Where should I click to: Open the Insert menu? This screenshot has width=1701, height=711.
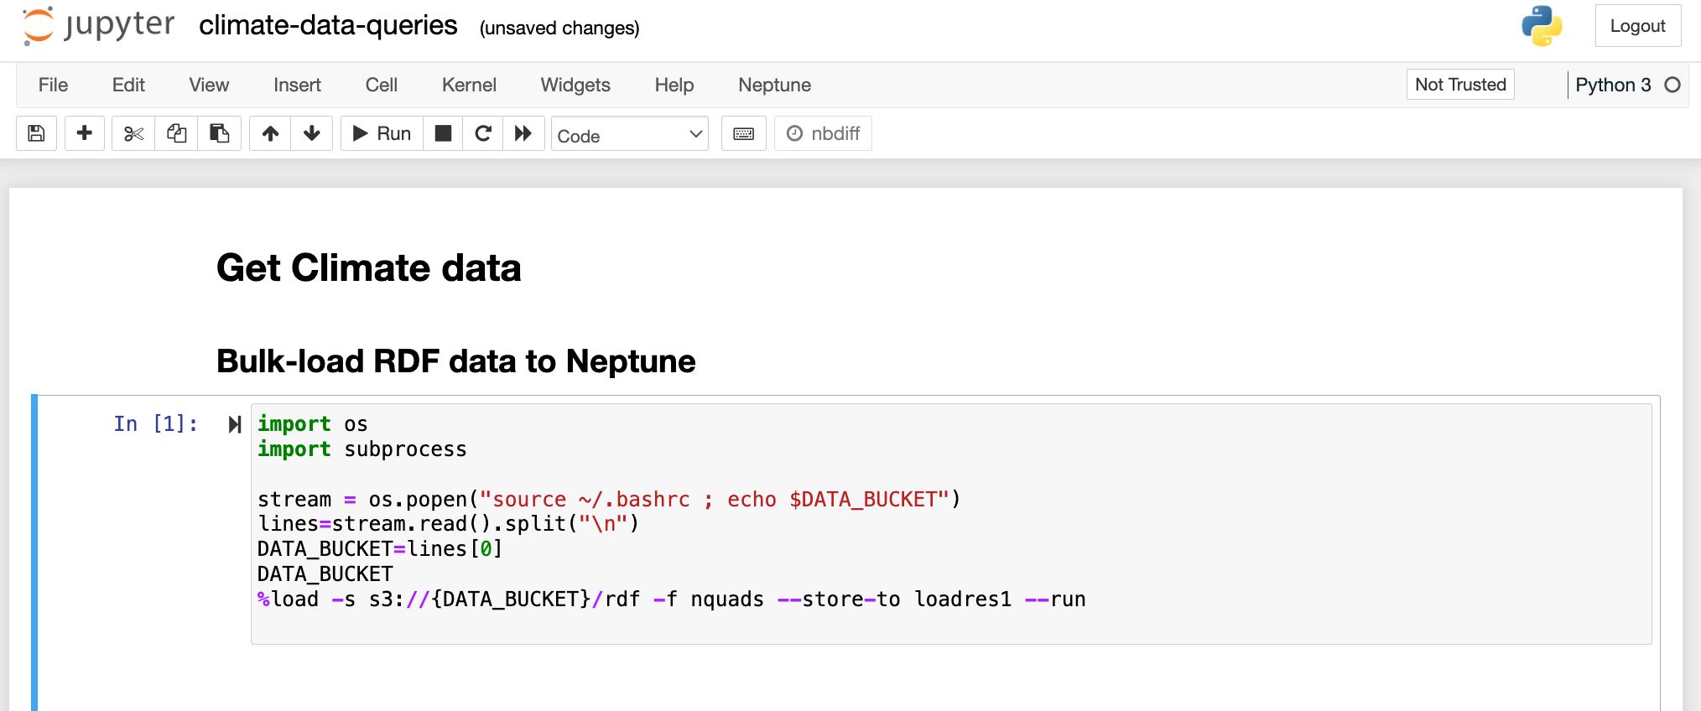coord(297,85)
